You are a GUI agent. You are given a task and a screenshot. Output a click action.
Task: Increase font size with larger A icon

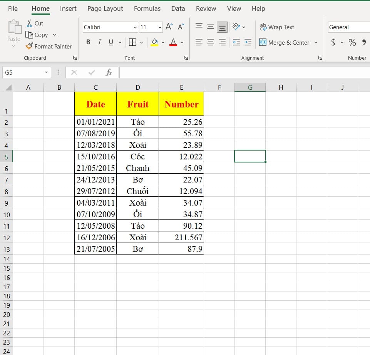tap(169, 27)
